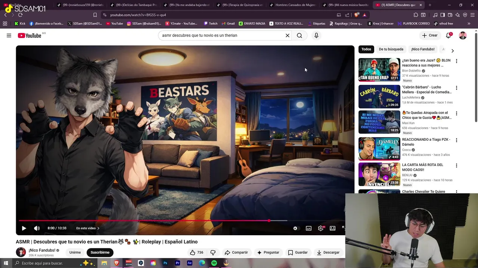478x268 pixels.
Task: Open the YouTube notifications bell
Action: point(448,35)
